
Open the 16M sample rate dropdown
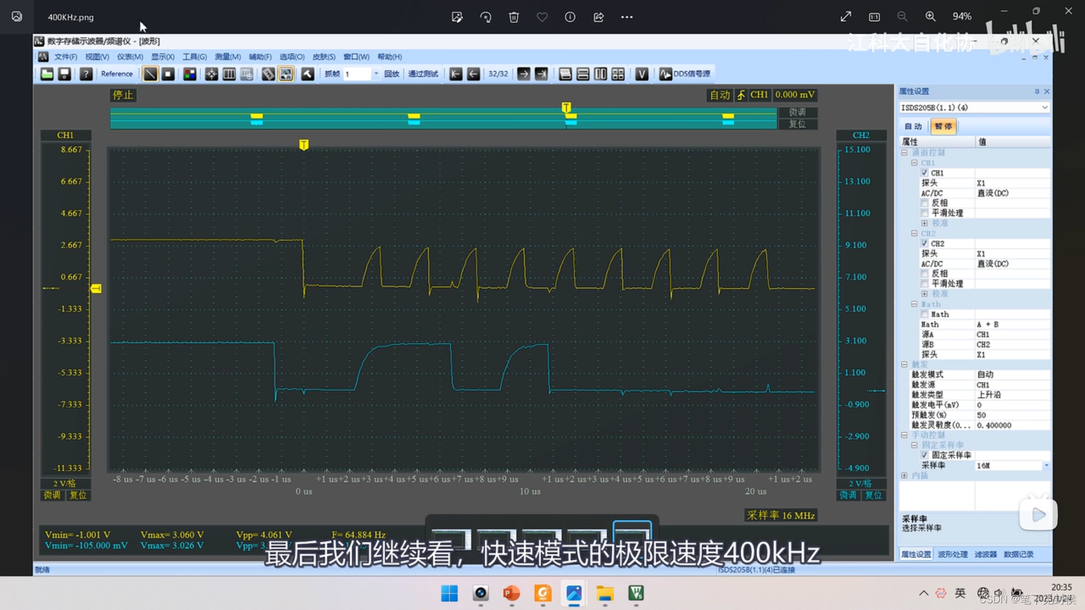(x=1046, y=465)
